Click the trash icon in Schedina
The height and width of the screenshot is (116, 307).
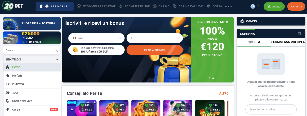300,33
